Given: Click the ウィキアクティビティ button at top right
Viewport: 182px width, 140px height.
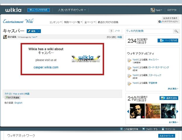Looking at the screenshot, I should click(169, 22).
